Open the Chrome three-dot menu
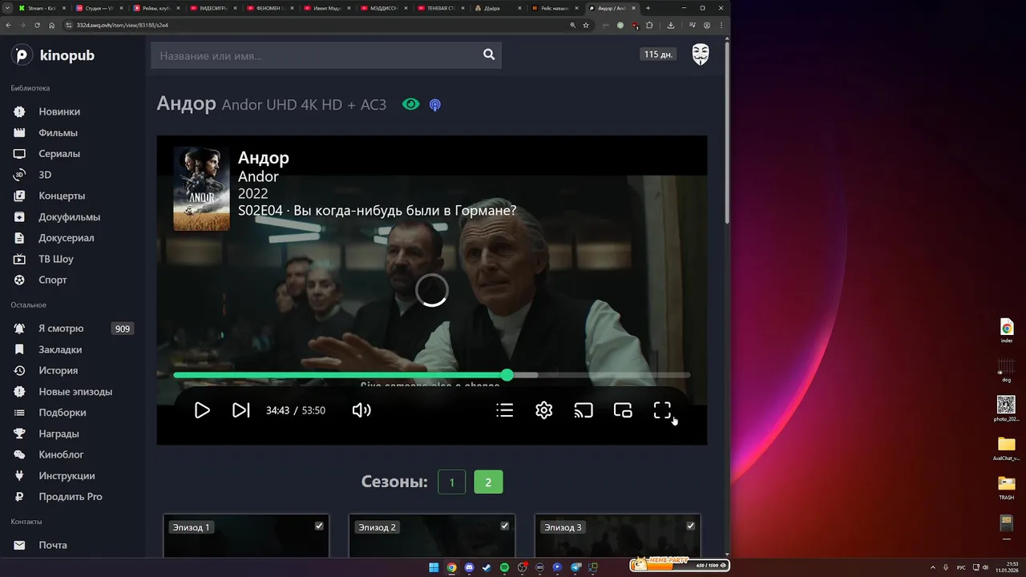 pos(721,25)
